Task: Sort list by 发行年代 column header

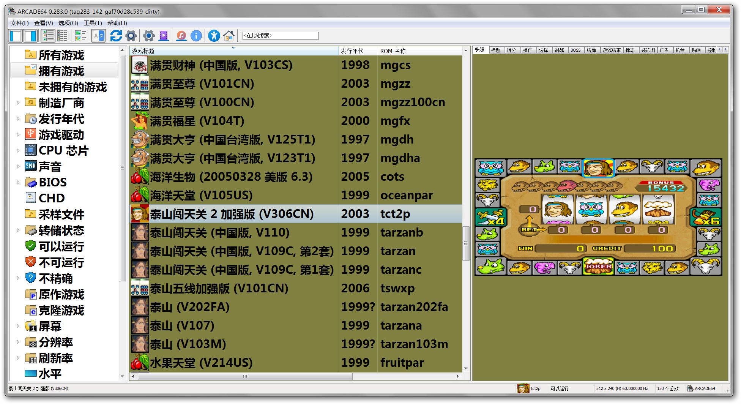Action: coord(357,51)
